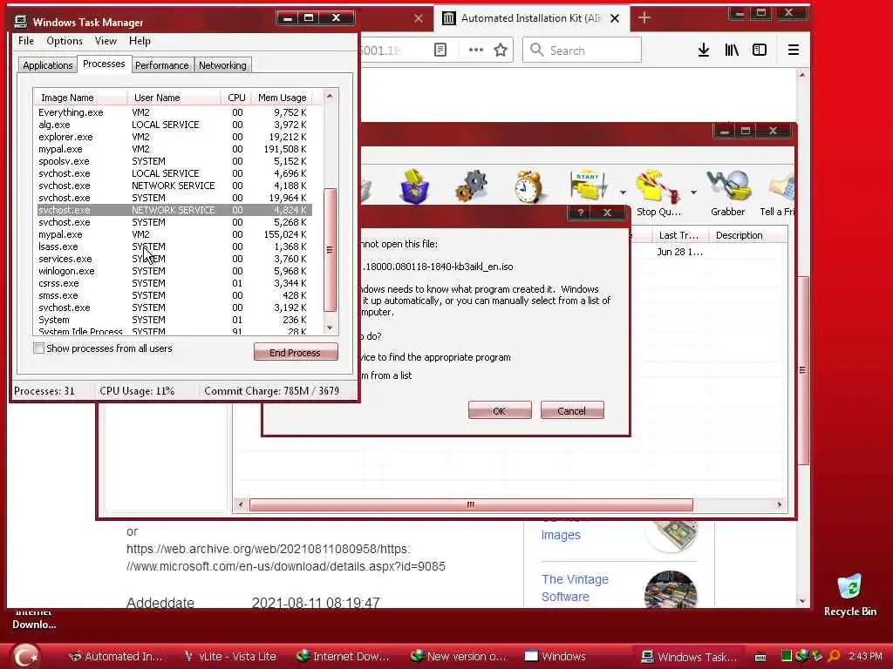Sort processes by Mem Usage column

pos(282,98)
